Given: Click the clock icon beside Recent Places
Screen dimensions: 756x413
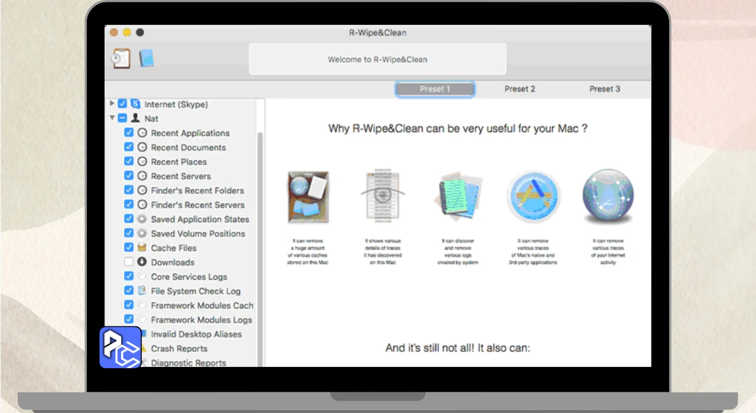Looking at the screenshot, I should tap(142, 161).
